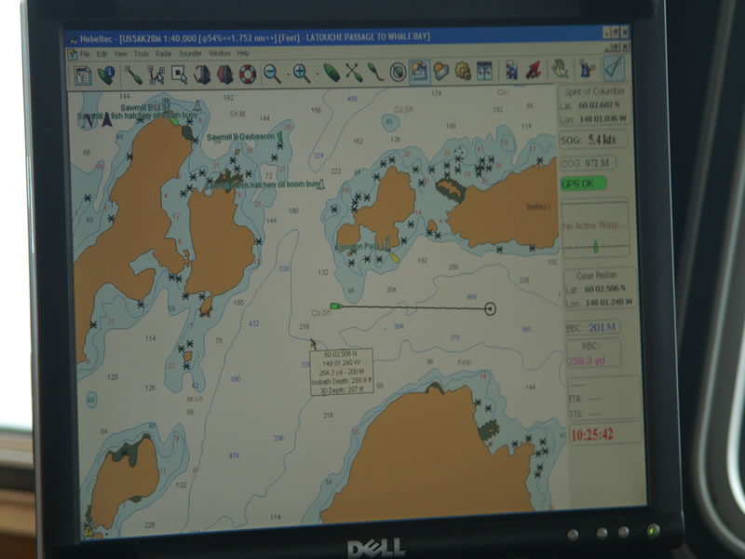Click the blue split-panel toolbar icon

point(484,71)
